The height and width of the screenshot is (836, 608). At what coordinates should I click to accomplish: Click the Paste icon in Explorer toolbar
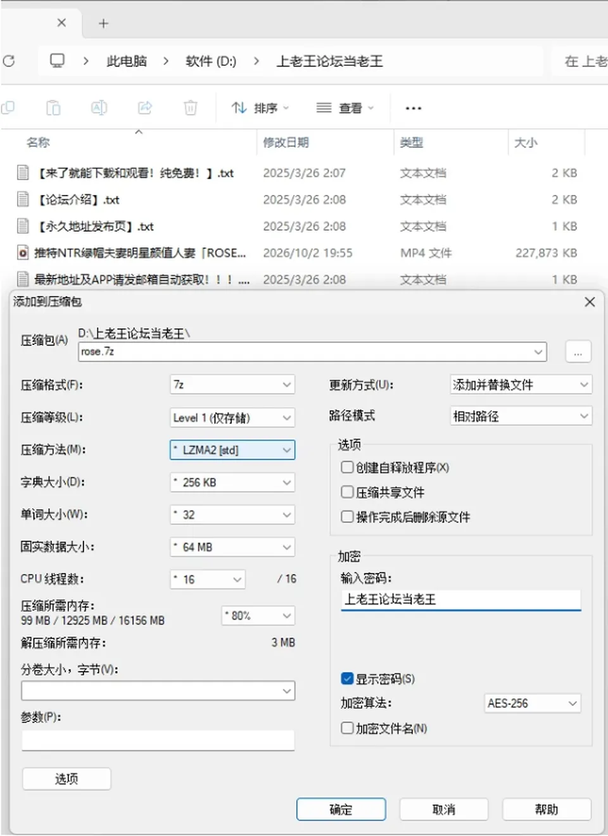53,108
